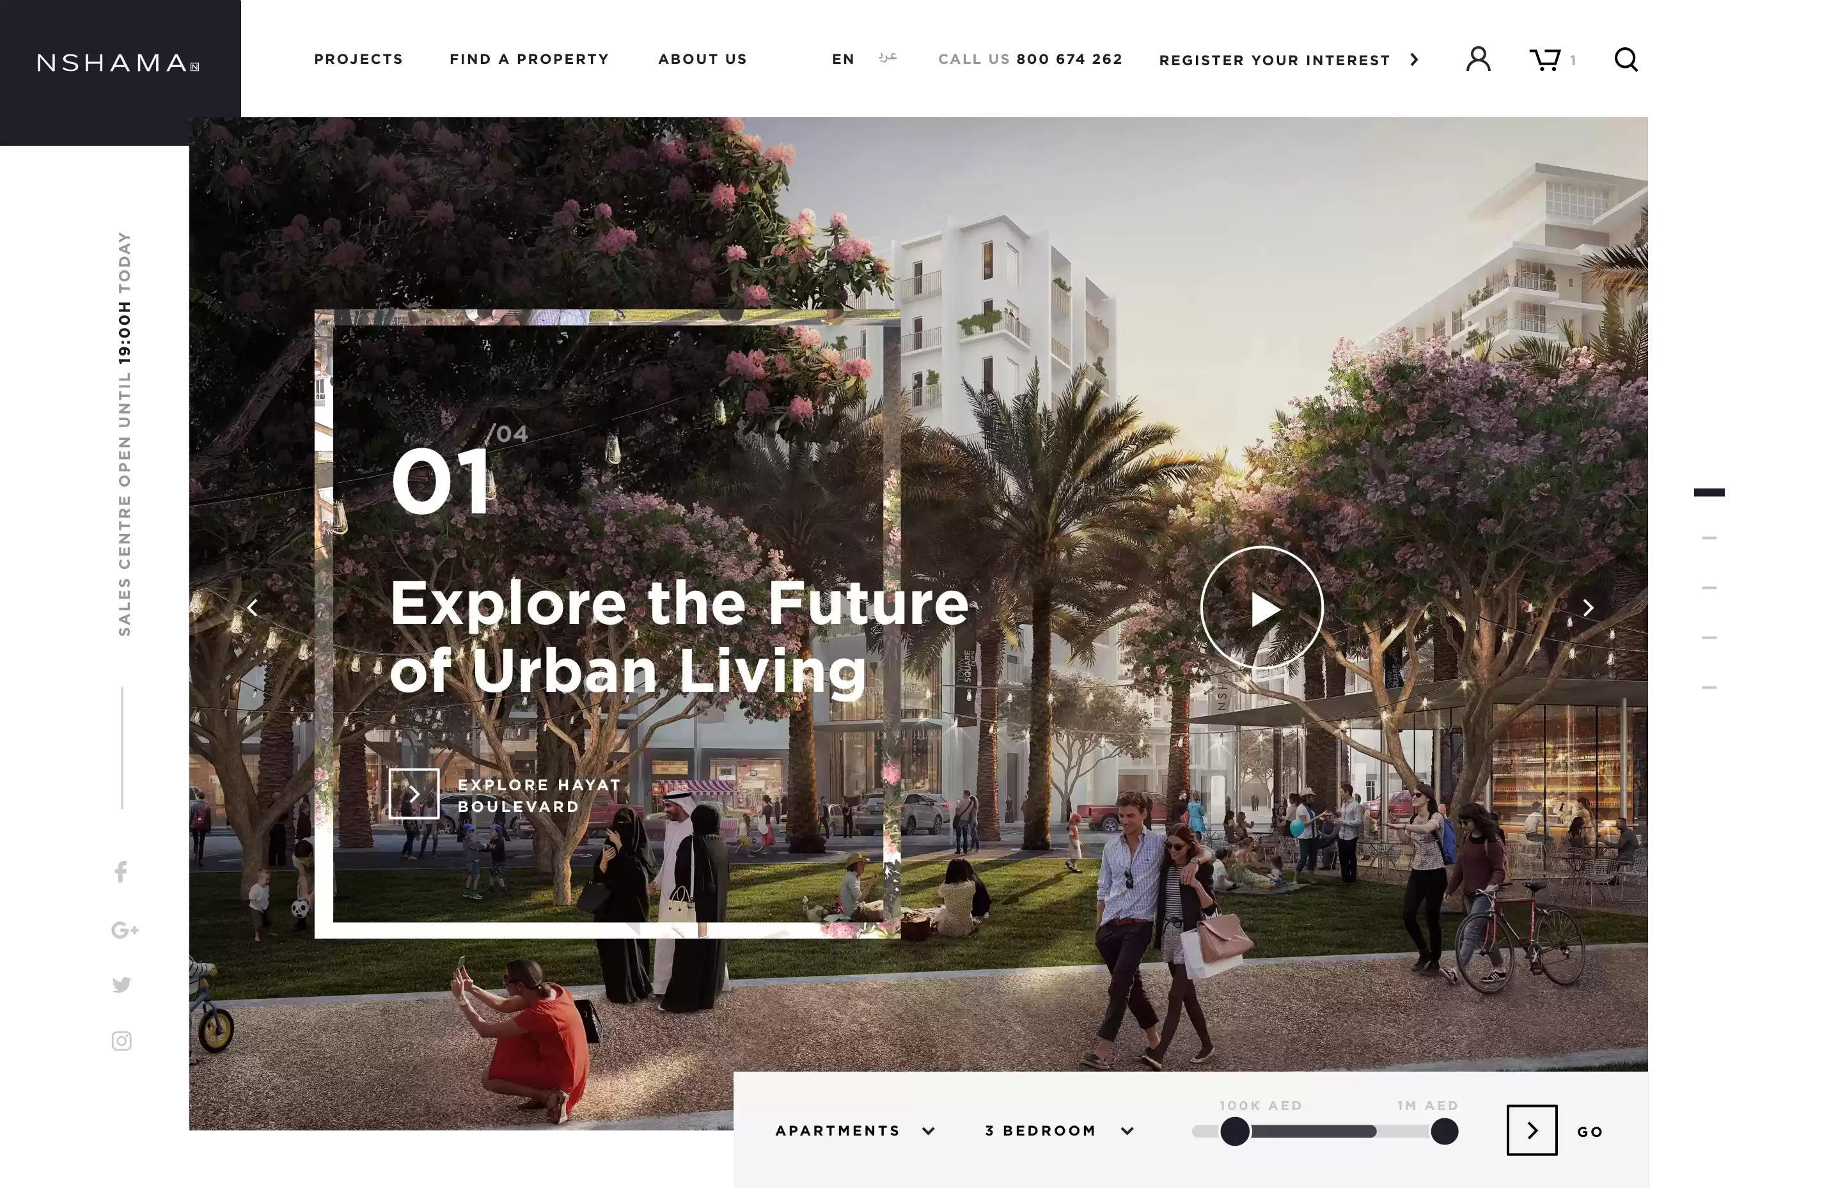Switch language to Arabic

[x=888, y=58]
